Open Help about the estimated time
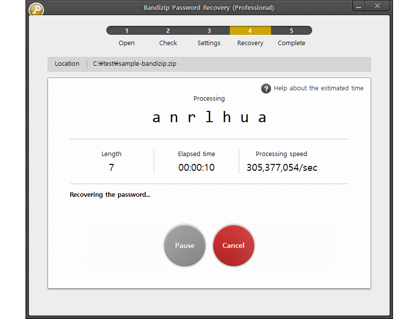 coord(319,88)
